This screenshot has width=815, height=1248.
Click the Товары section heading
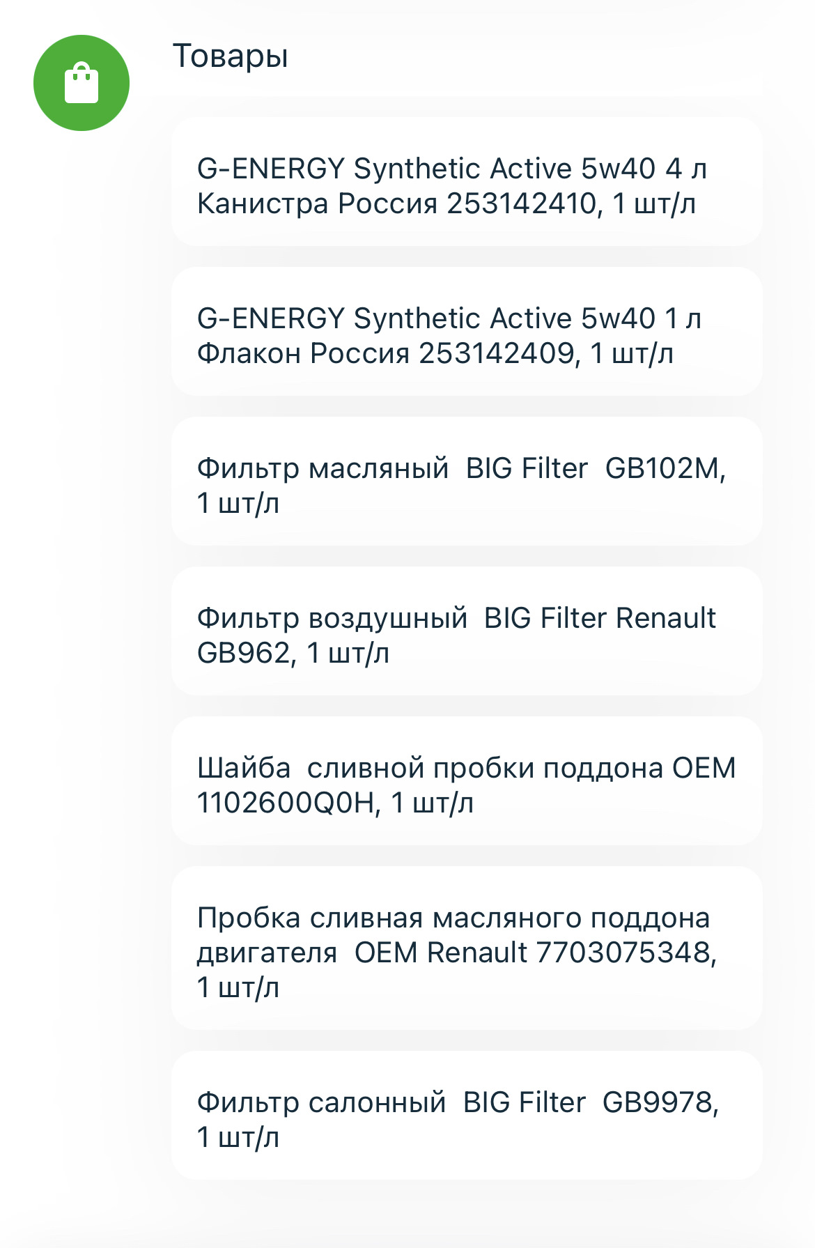pos(230,56)
